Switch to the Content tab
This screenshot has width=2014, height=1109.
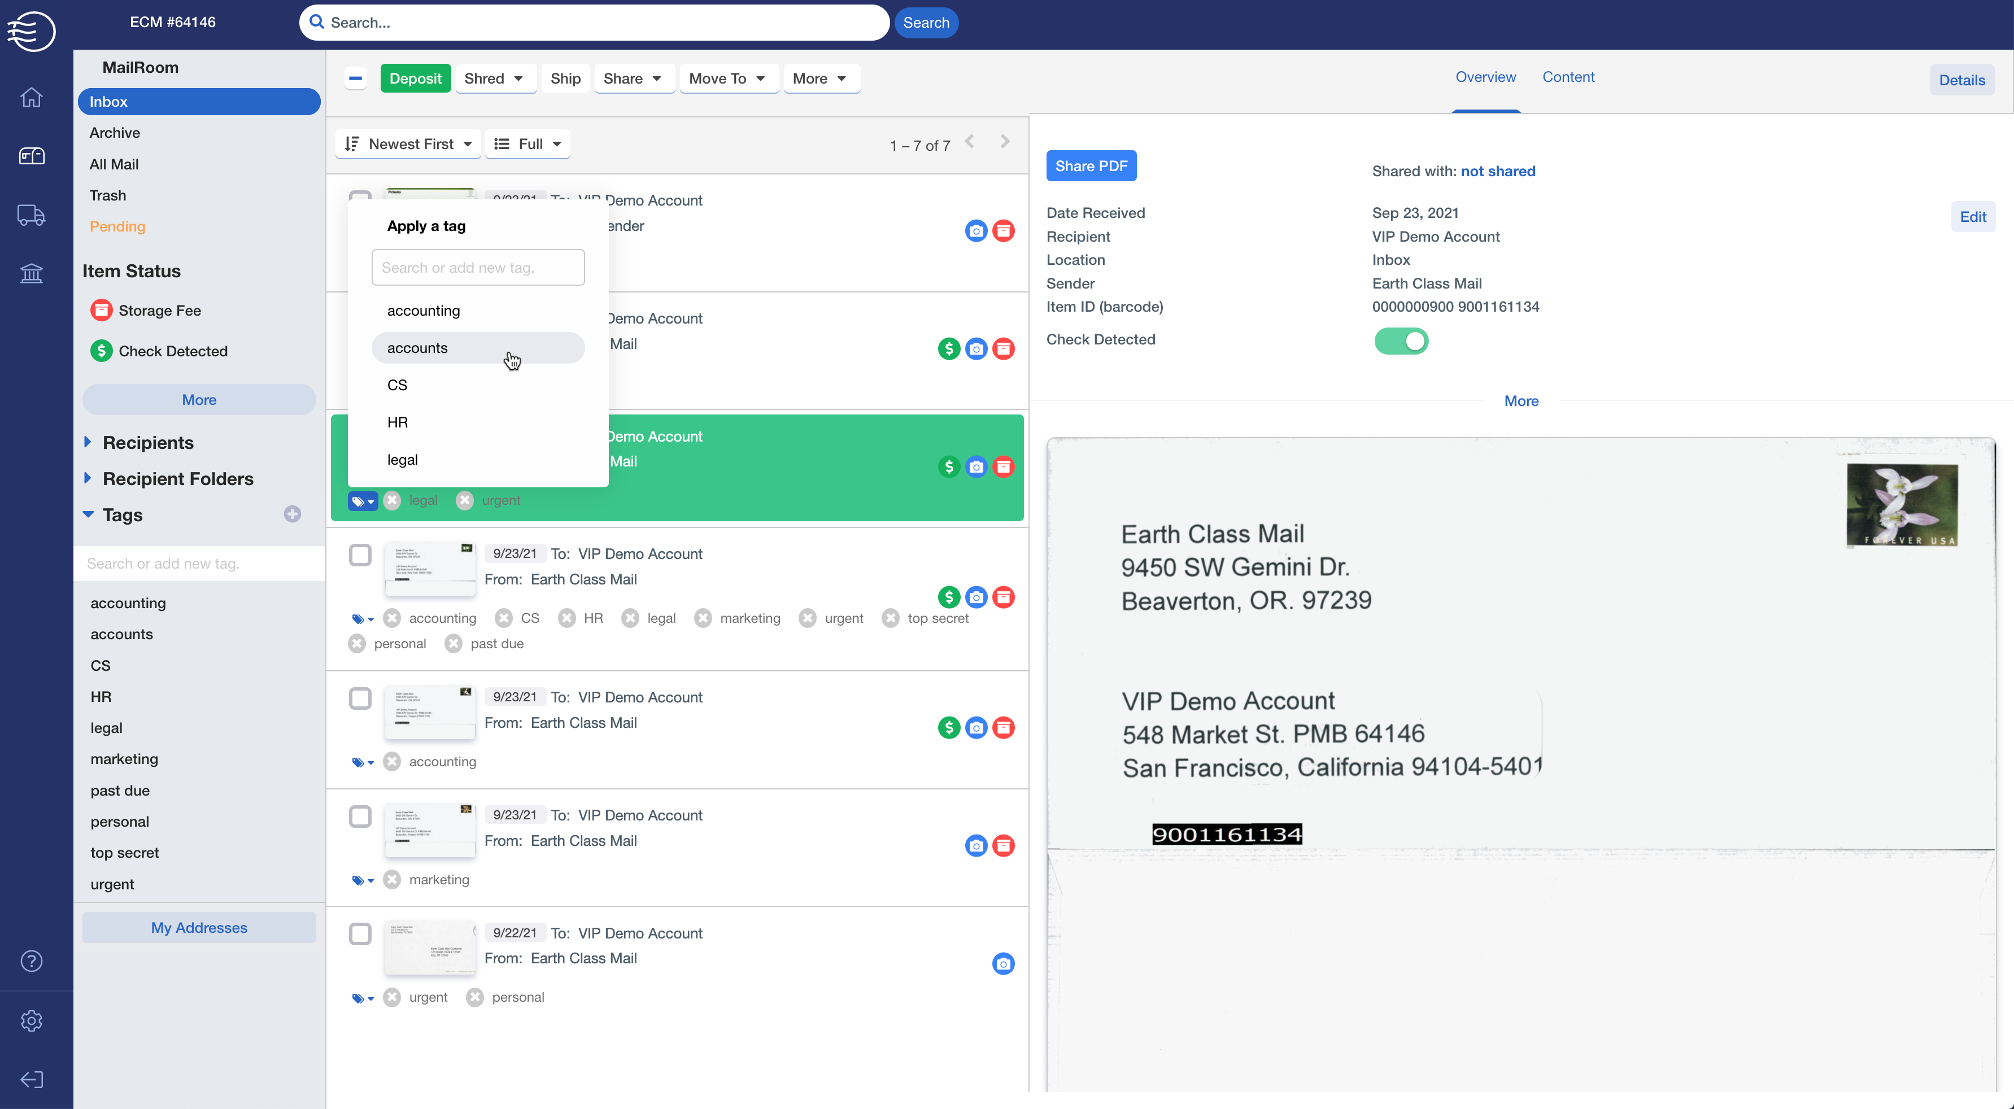pyautogui.click(x=1568, y=77)
